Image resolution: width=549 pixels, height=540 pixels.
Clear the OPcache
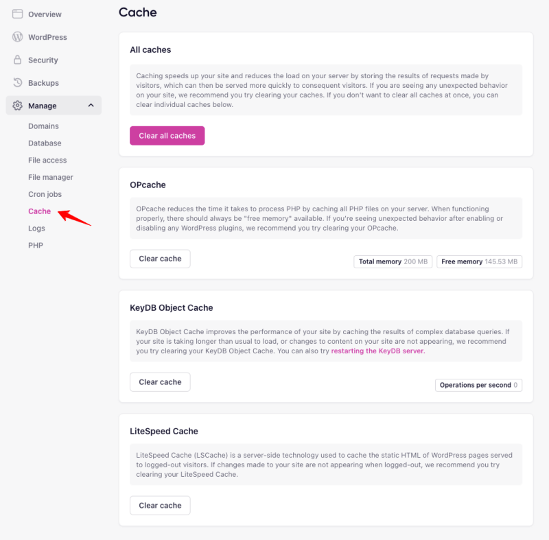pos(160,259)
